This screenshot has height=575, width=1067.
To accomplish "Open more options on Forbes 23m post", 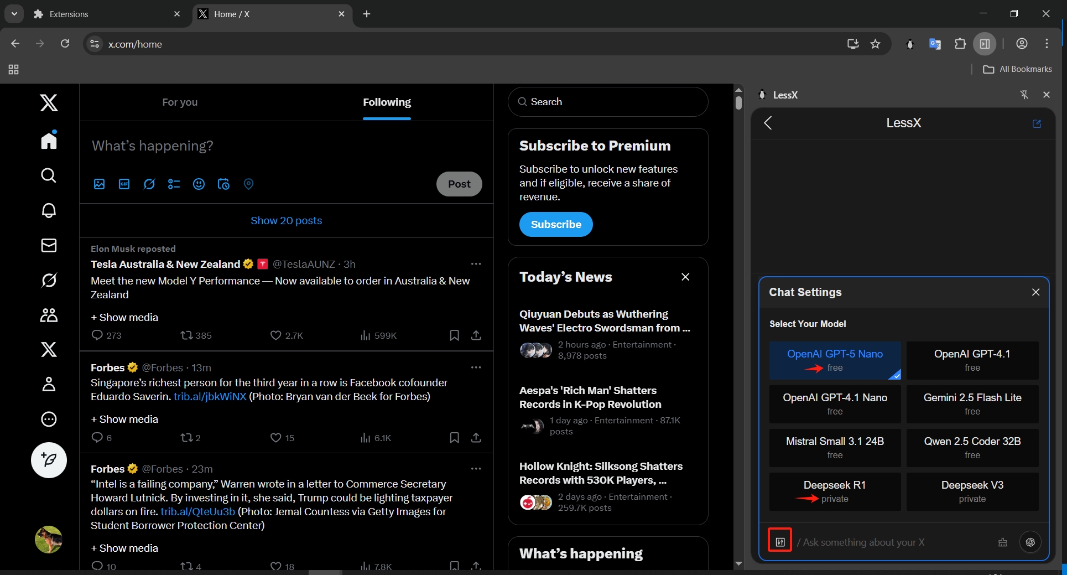I will point(476,469).
